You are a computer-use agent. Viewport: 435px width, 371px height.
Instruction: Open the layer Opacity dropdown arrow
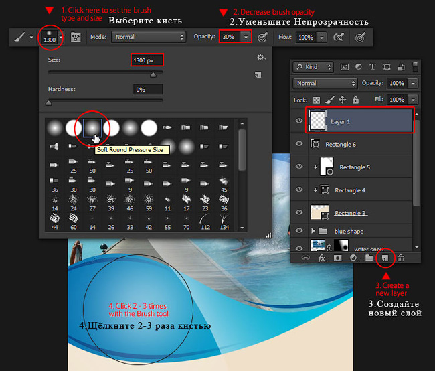413,83
